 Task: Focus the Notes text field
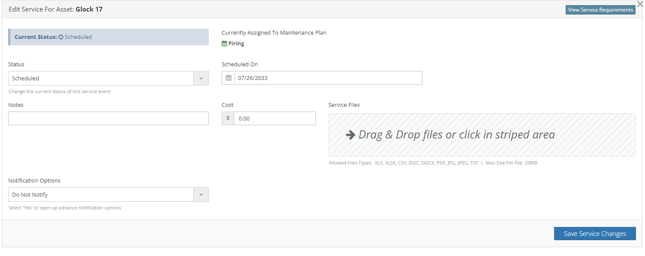[x=109, y=118]
